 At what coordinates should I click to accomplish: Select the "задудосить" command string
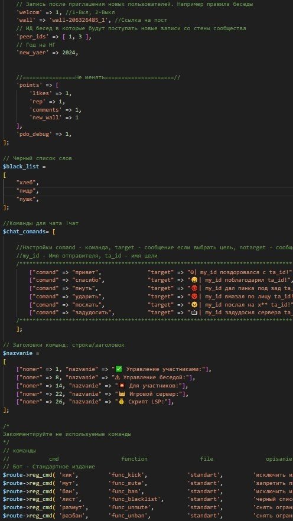[x=92, y=312]
